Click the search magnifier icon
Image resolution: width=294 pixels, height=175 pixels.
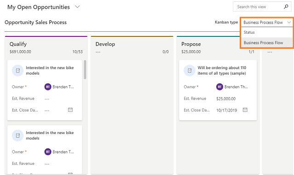(286, 7)
